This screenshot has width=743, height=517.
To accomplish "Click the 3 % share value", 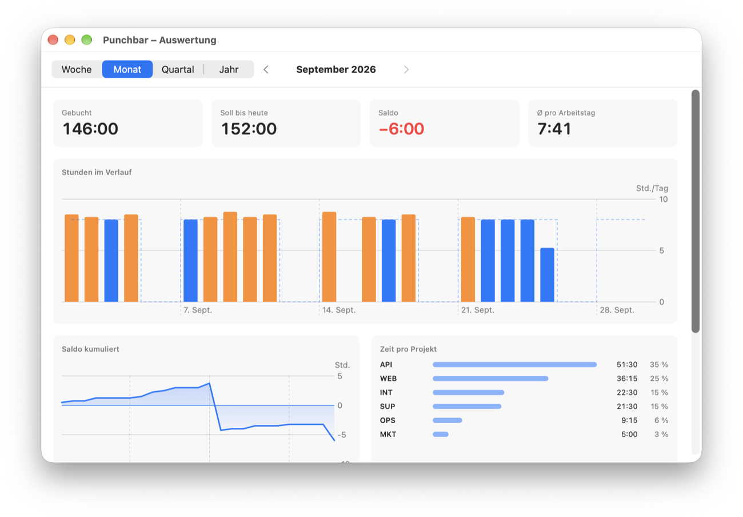I will 661,435.
